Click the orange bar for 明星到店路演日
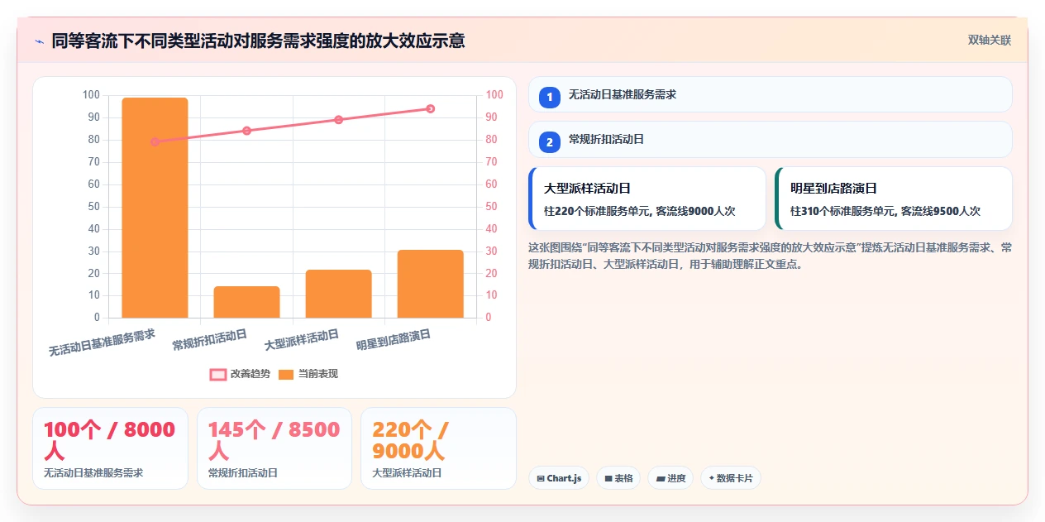 pyautogui.click(x=430, y=284)
